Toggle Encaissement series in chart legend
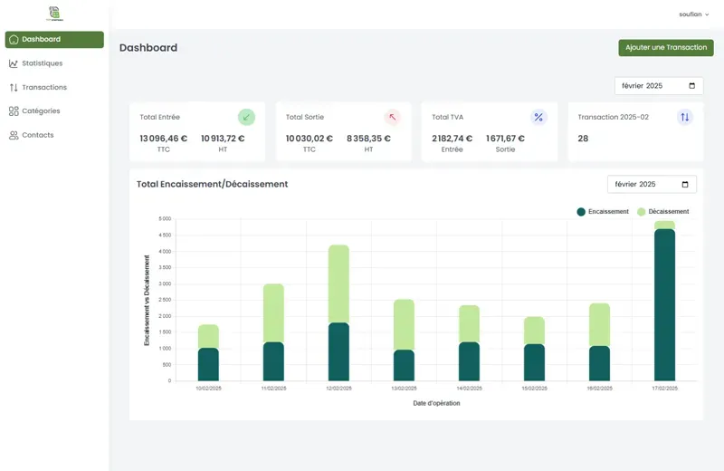Screen dimensions: 724x471 [x=603, y=212]
